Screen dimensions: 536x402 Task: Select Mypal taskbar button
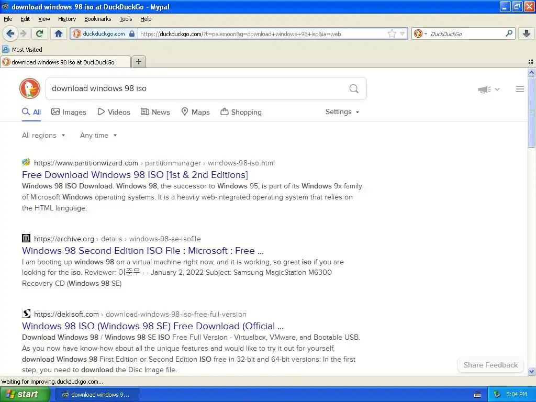(97, 395)
